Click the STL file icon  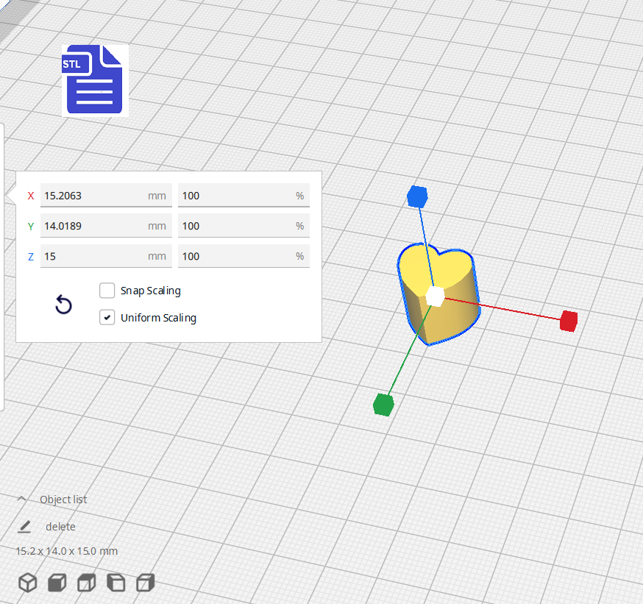(94, 79)
